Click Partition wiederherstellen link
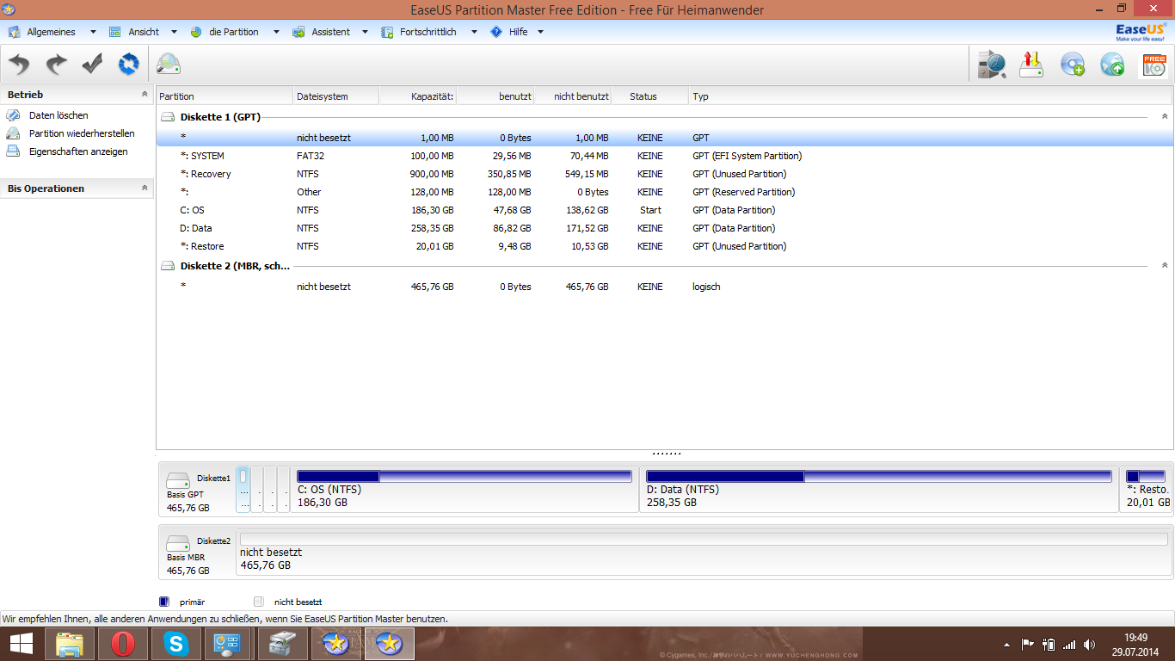1175x661 pixels. point(82,133)
